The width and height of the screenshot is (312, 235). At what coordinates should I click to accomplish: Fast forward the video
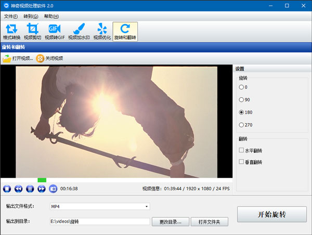tap(42, 189)
